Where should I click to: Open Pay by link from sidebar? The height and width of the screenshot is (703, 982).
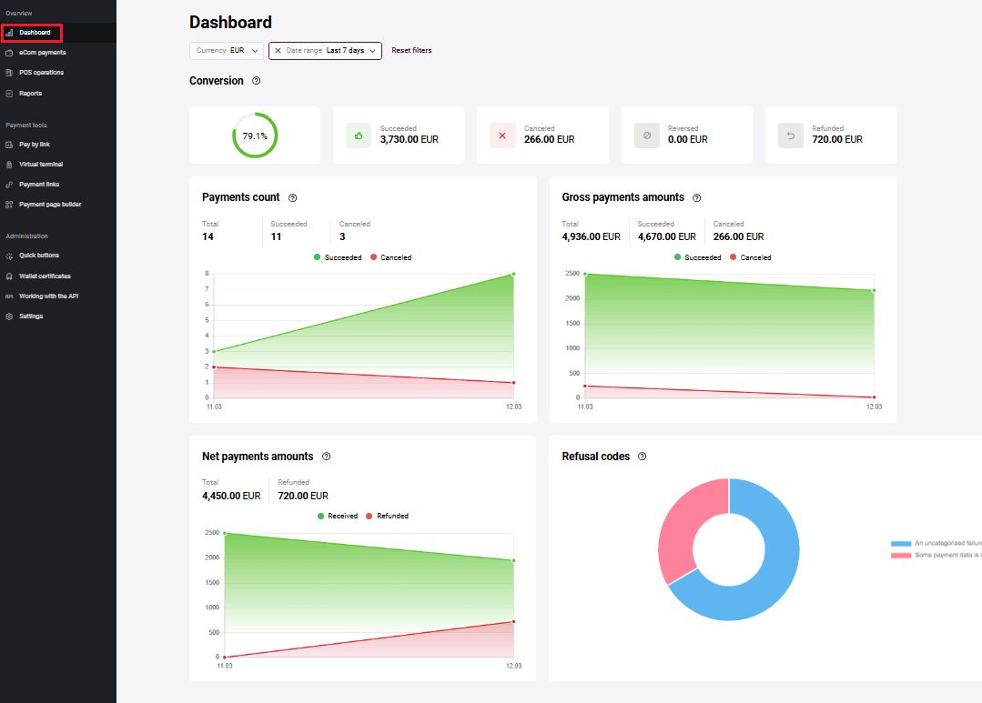coord(34,145)
